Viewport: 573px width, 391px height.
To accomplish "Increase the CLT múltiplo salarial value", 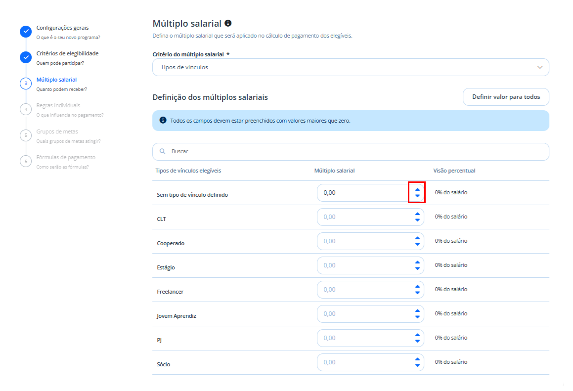I will pos(417,214).
